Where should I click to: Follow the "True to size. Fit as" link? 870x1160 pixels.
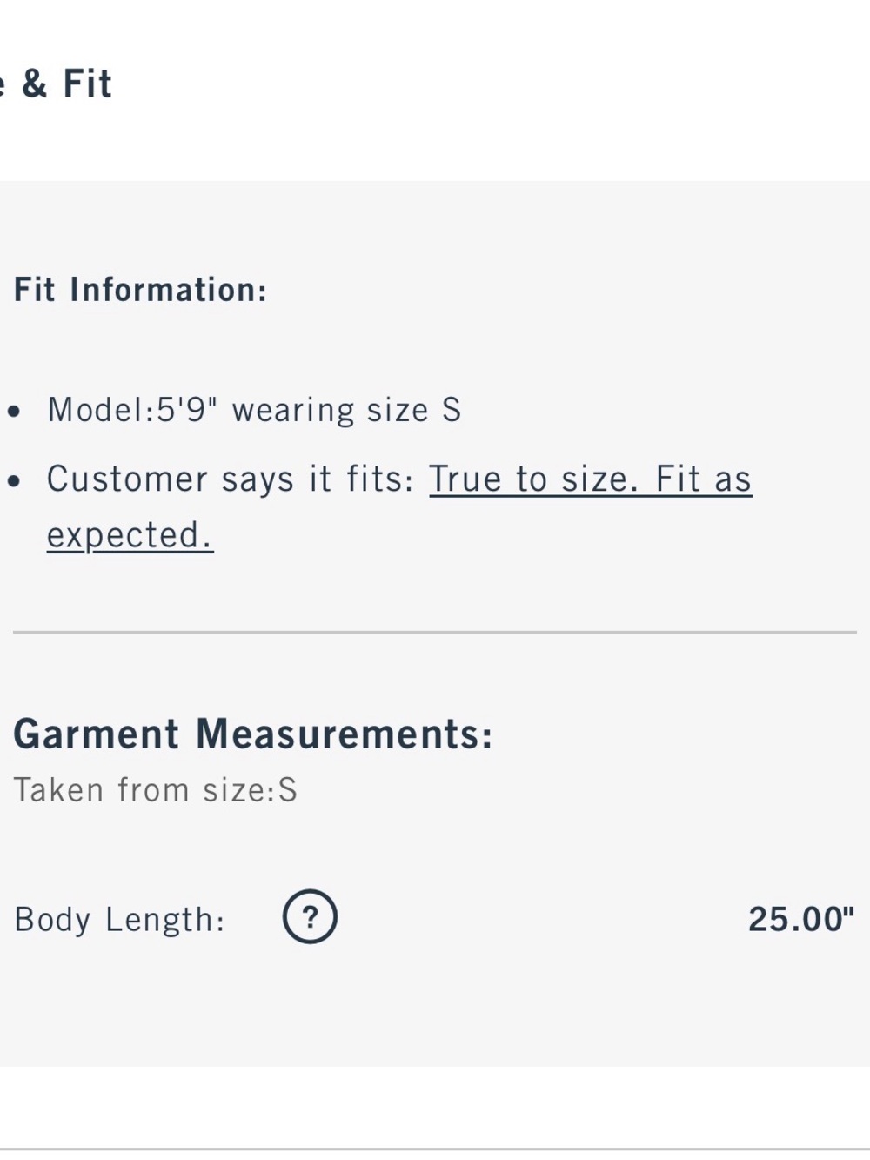point(590,479)
